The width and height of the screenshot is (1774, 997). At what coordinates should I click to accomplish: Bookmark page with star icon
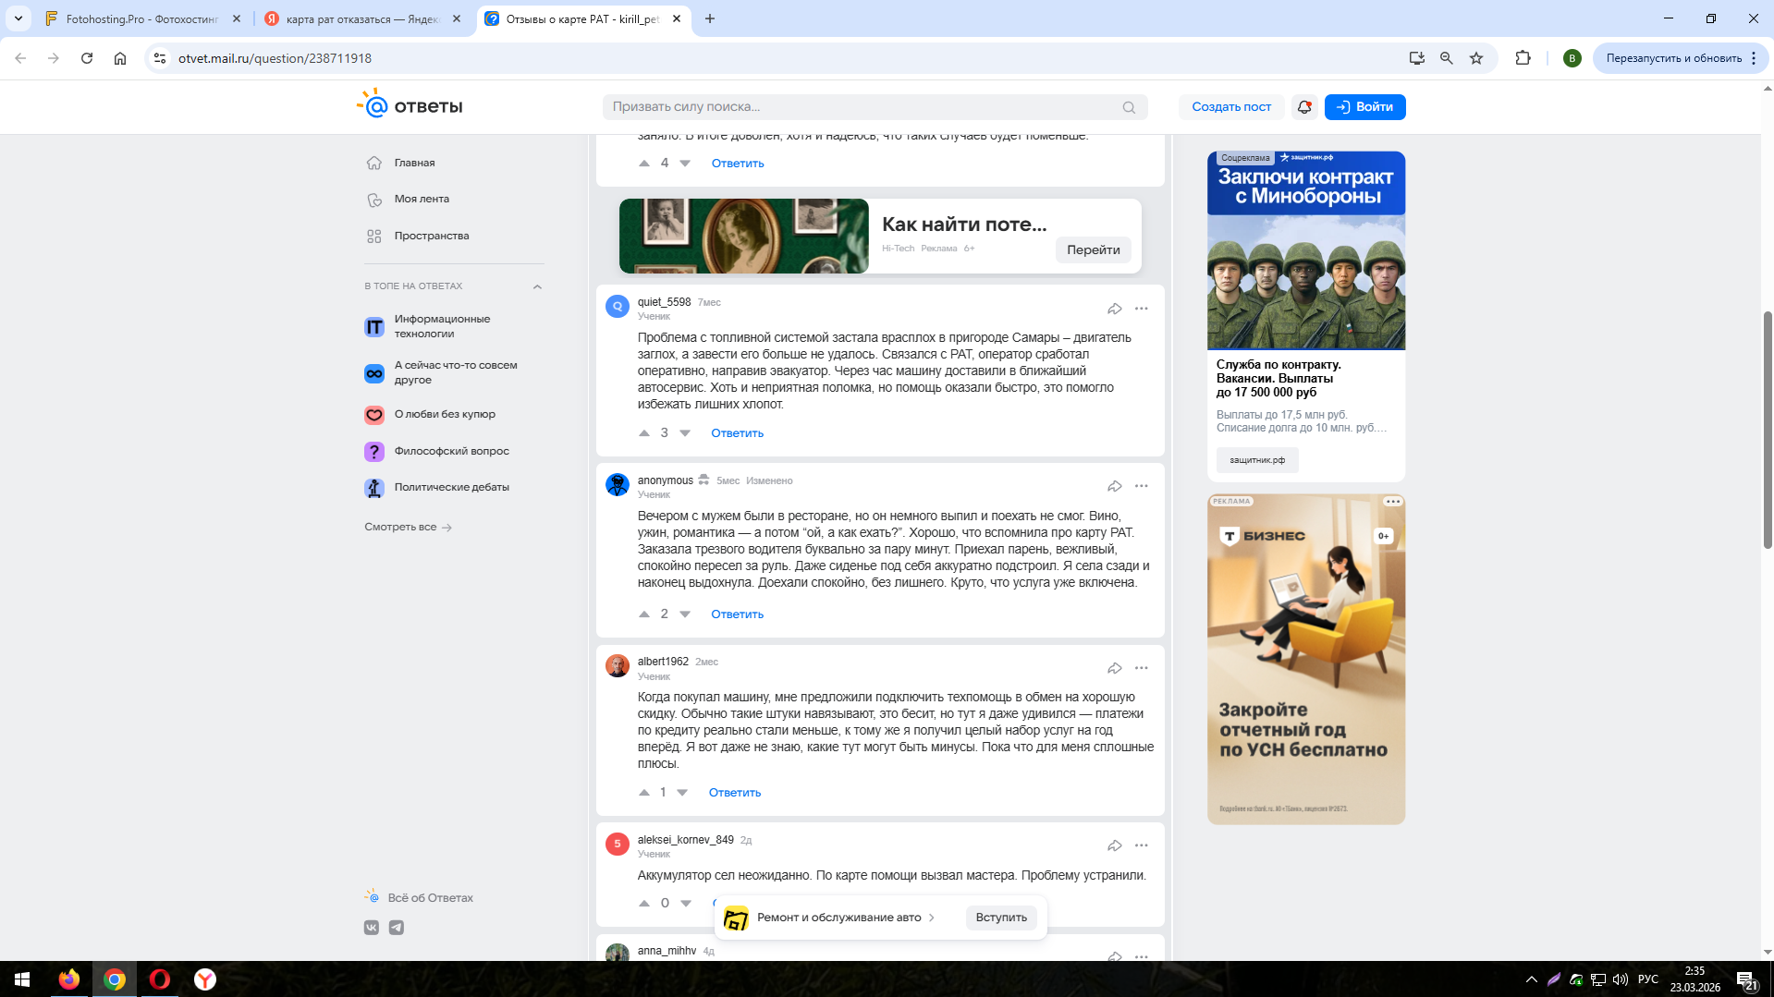coord(1476,58)
